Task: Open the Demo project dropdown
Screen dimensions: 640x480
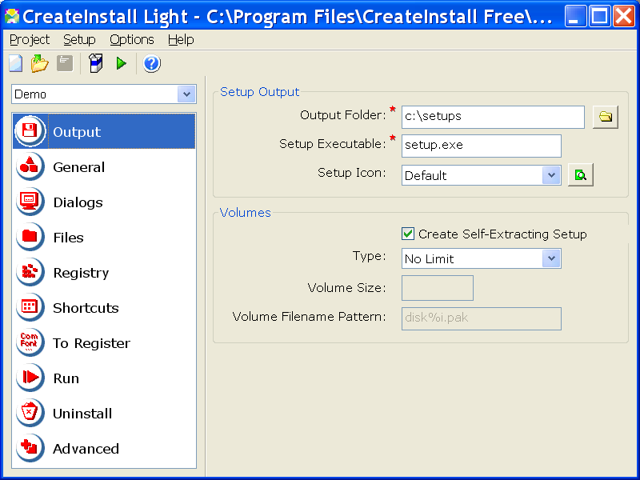Action: 186,94
